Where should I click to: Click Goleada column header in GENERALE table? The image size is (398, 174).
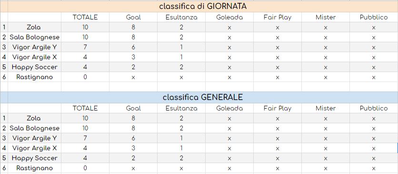[x=229, y=108]
